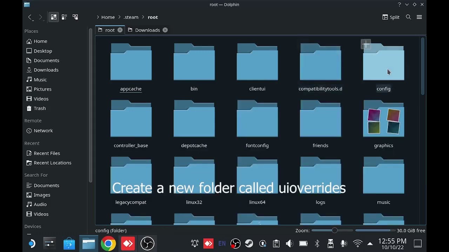The height and width of the screenshot is (252, 449).
Task: Open Steam tray icon
Action: [x=249, y=244]
